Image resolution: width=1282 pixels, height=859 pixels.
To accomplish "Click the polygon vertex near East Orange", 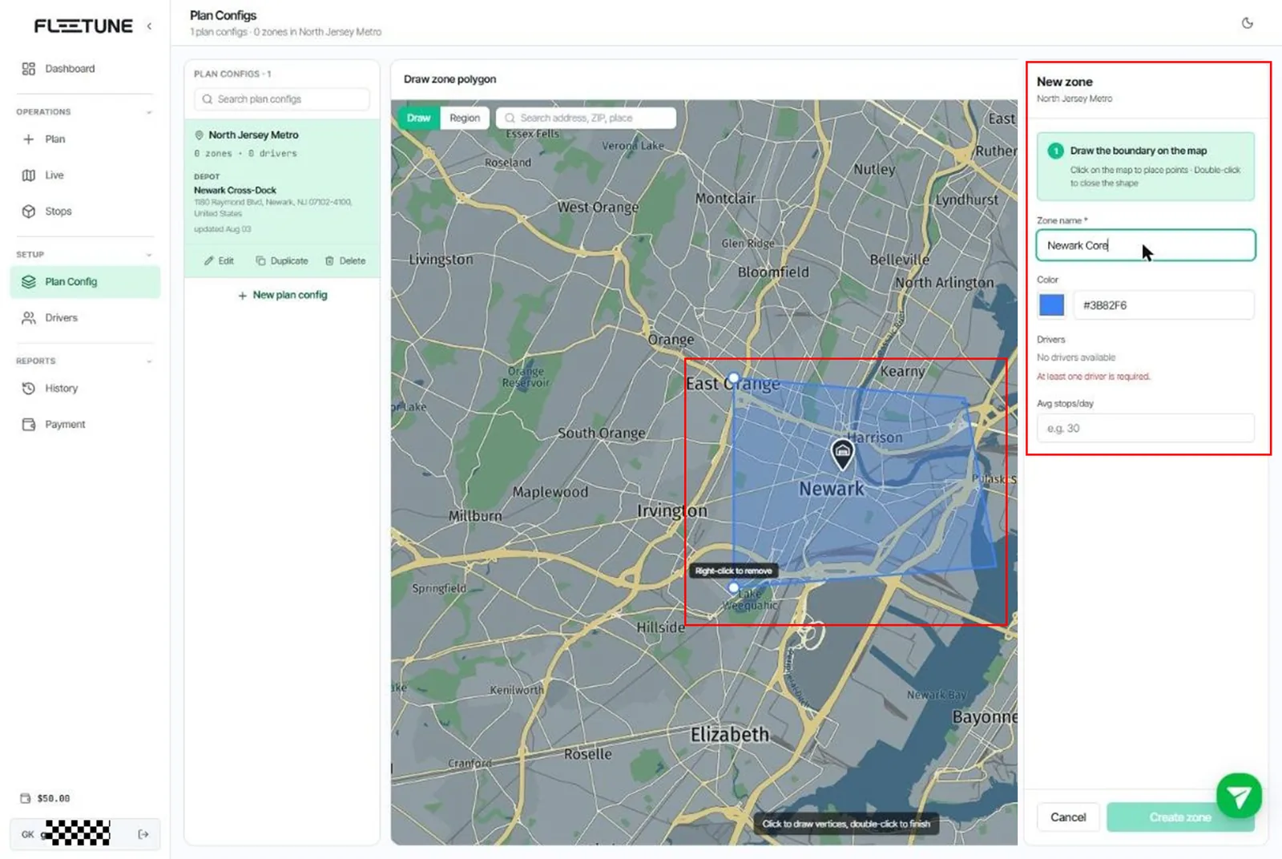I will (x=733, y=377).
